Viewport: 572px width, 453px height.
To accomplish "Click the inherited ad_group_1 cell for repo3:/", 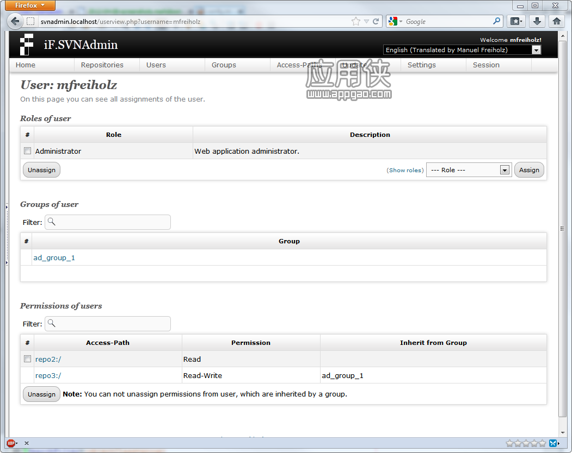I will (433, 375).
